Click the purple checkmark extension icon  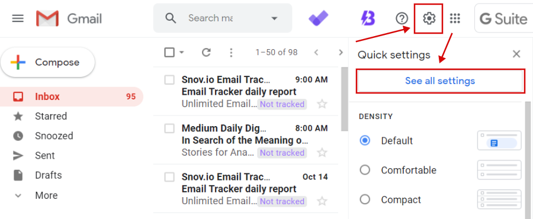coord(318,18)
